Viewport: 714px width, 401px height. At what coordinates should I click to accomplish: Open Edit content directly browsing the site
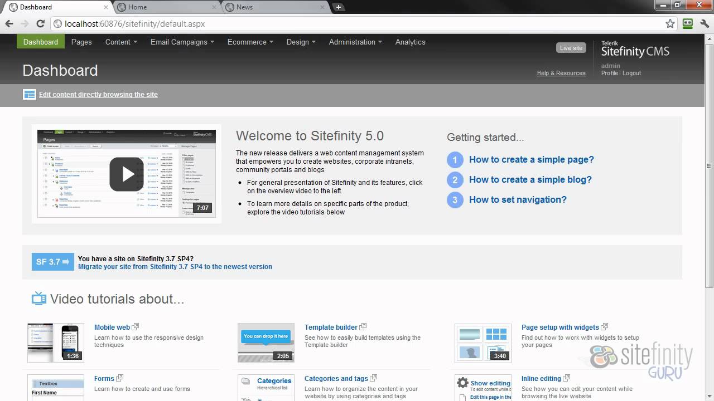coord(98,95)
